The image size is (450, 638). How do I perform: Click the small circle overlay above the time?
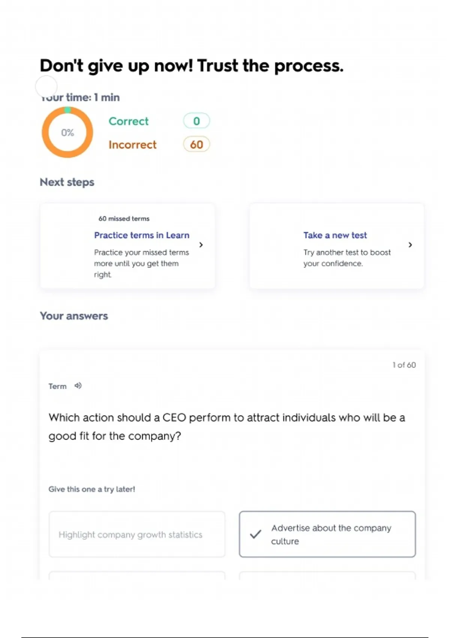46,86
